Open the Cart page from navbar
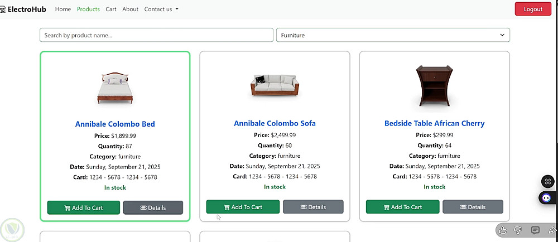Image resolution: width=558 pixels, height=242 pixels. (x=111, y=9)
